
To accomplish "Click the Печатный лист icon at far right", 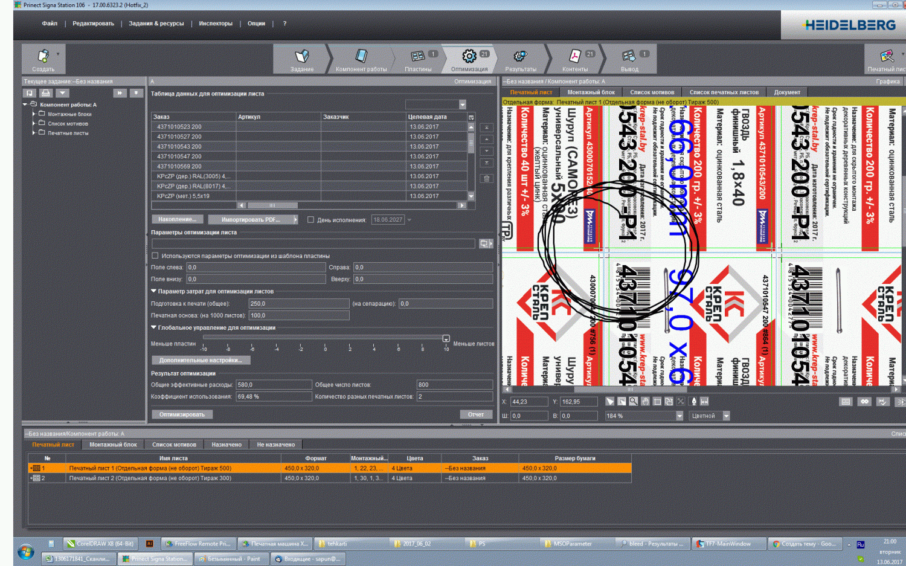I will click(x=886, y=59).
